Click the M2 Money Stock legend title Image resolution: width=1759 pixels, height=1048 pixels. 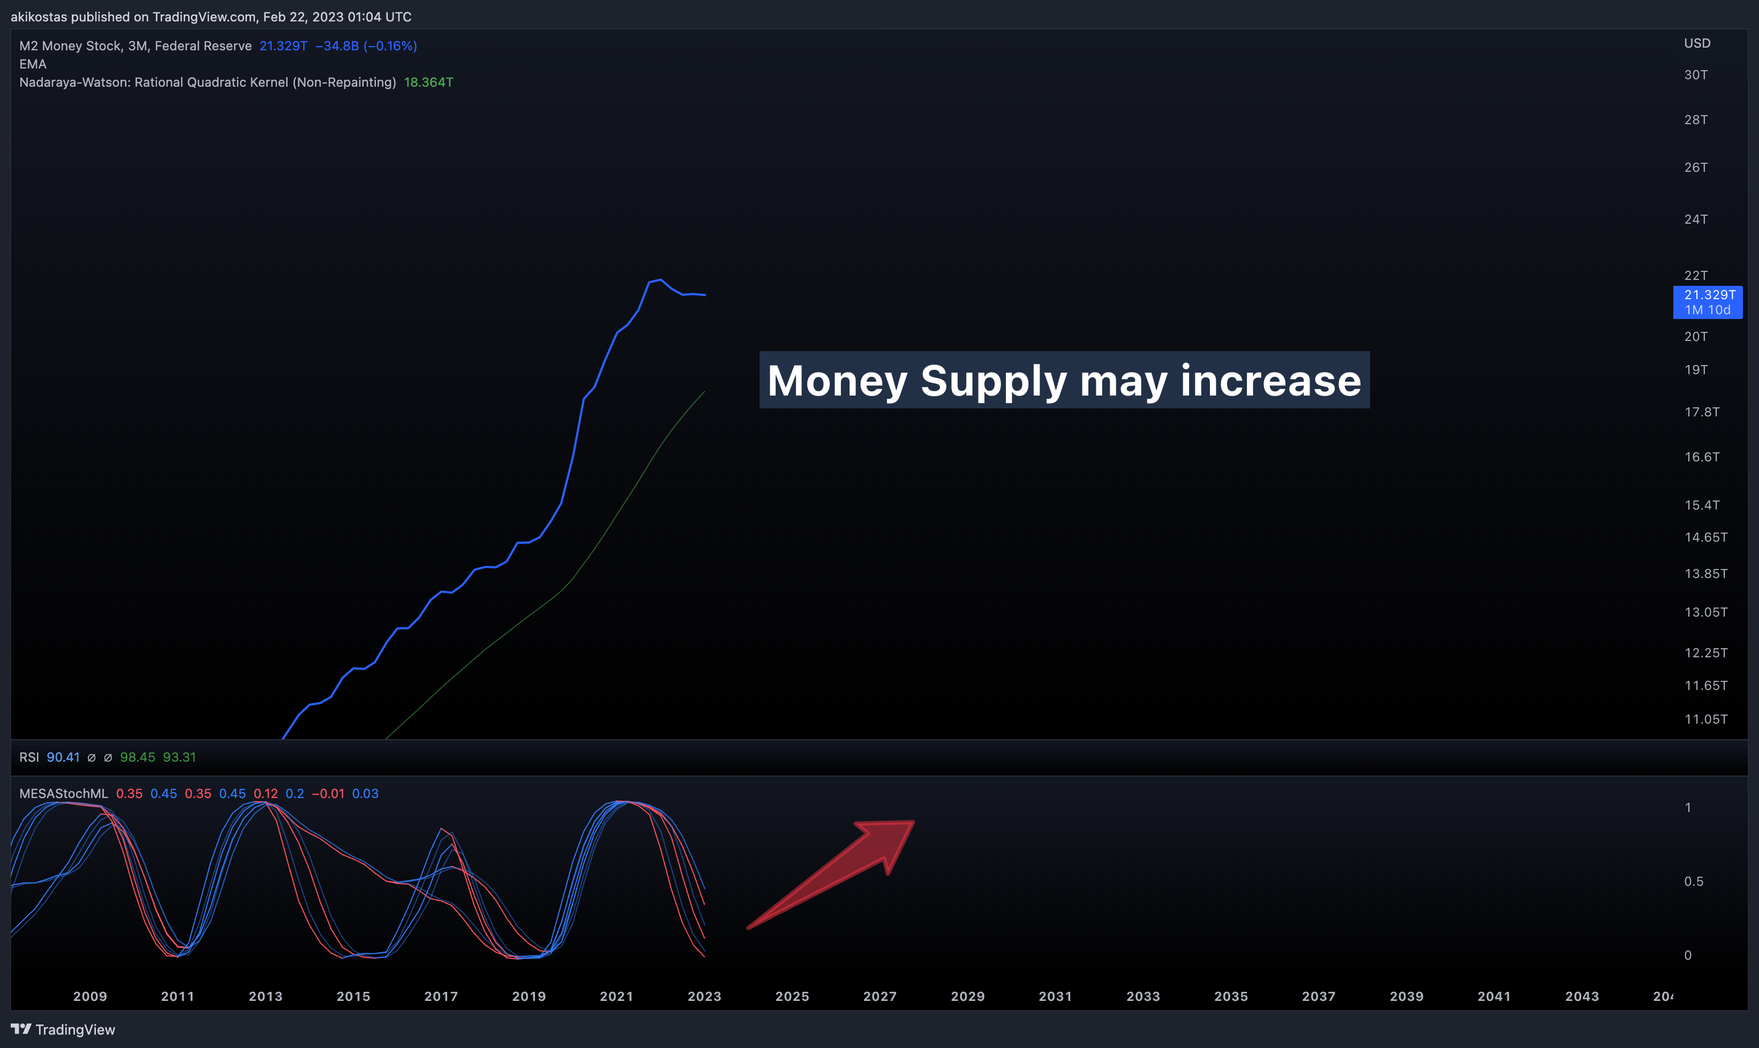(136, 46)
